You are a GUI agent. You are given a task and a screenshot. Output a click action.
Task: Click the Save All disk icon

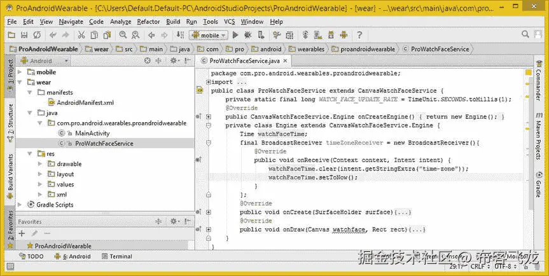pos(24,35)
